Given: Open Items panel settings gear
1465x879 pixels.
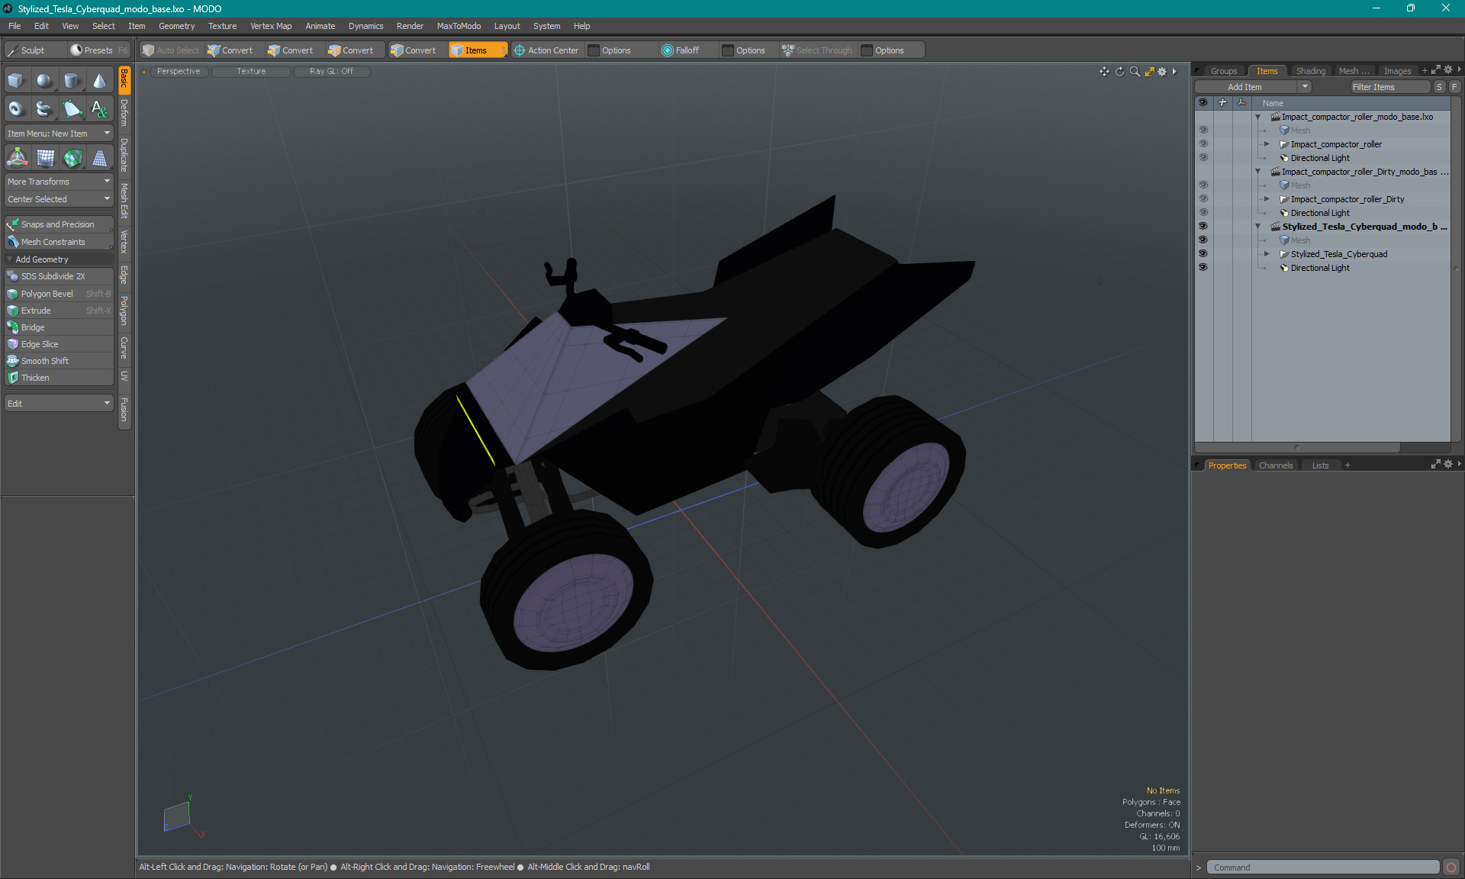Looking at the screenshot, I should point(1448,70).
